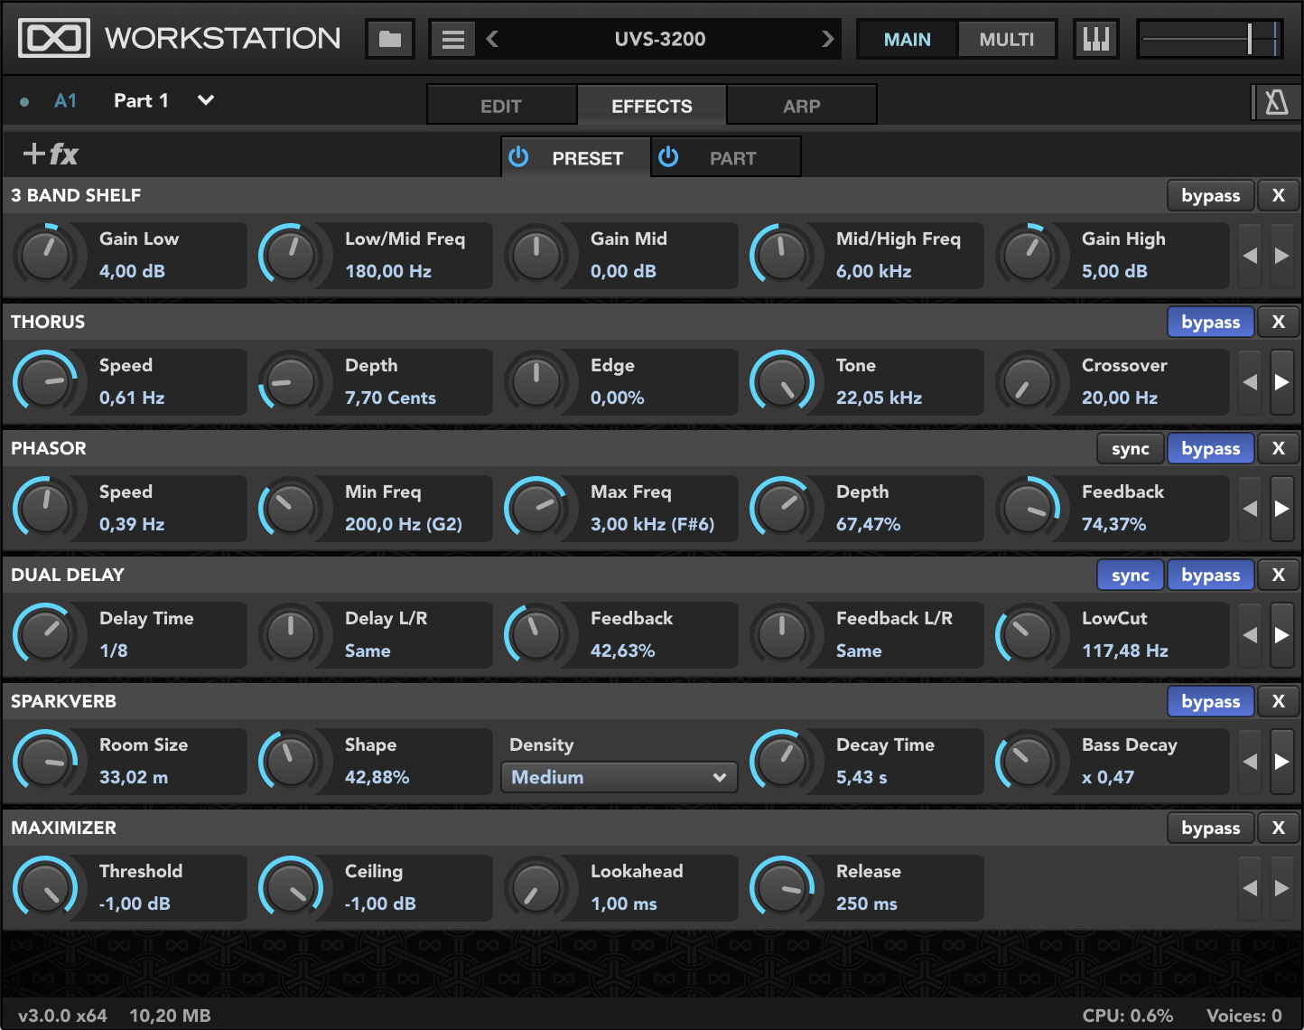The width and height of the screenshot is (1304, 1030).
Task: Open the hamburger menu icon
Action: coord(453,39)
